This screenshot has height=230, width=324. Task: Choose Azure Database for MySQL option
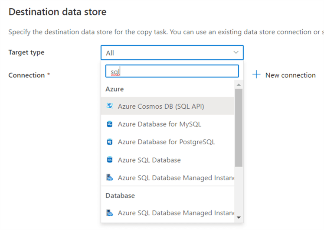(167, 124)
